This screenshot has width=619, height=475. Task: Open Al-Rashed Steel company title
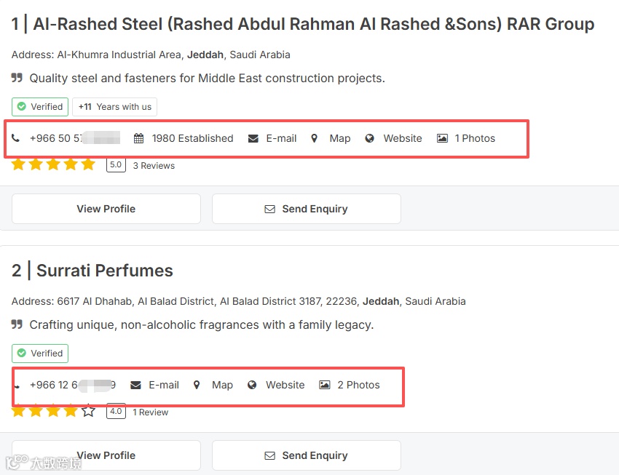pyautogui.click(x=313, y=24)
